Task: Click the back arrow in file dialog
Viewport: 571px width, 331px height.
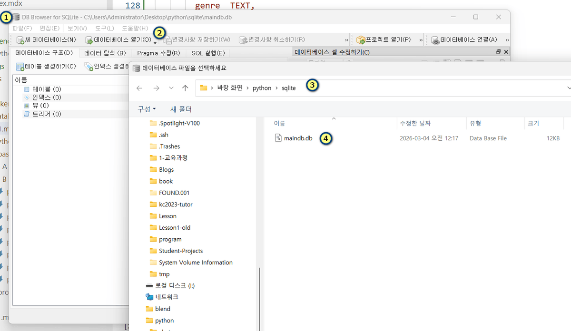Action: [139, 88]
